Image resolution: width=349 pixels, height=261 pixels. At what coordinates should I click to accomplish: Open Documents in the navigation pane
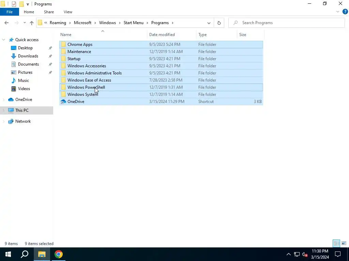[x=29, y=64]
